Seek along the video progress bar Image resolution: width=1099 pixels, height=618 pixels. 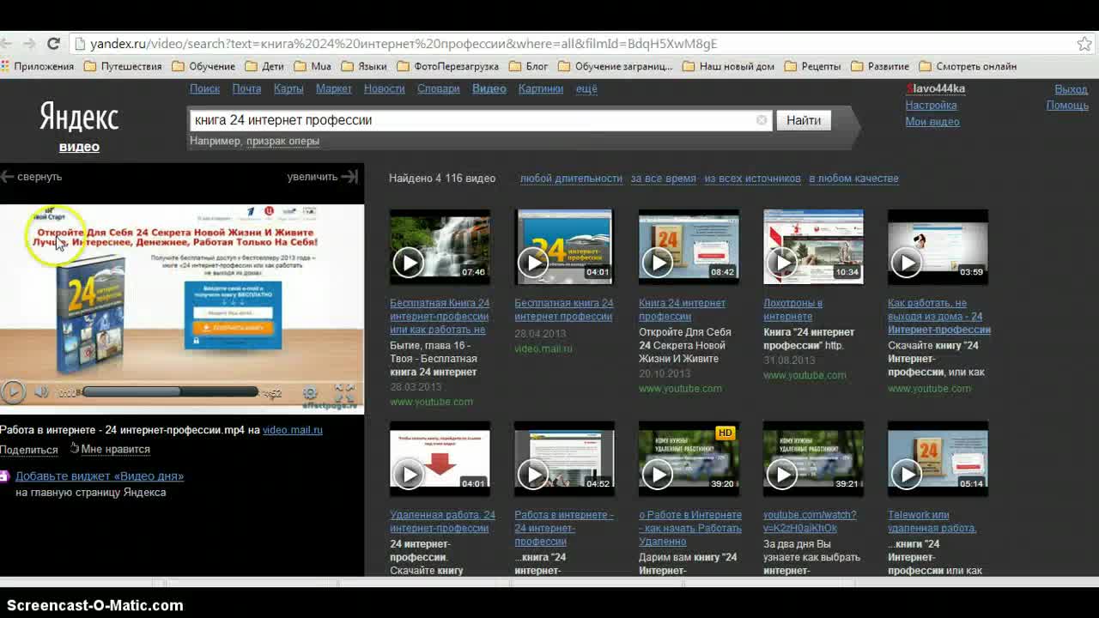170,392
